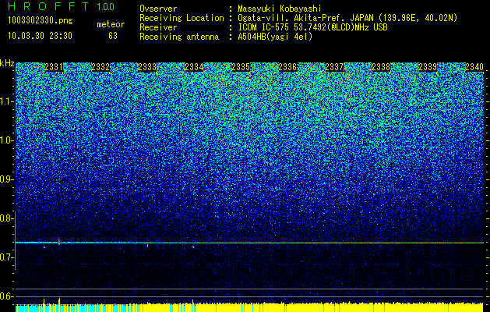Click the 1.0 frequency axis label

click(x=5, y=141)
